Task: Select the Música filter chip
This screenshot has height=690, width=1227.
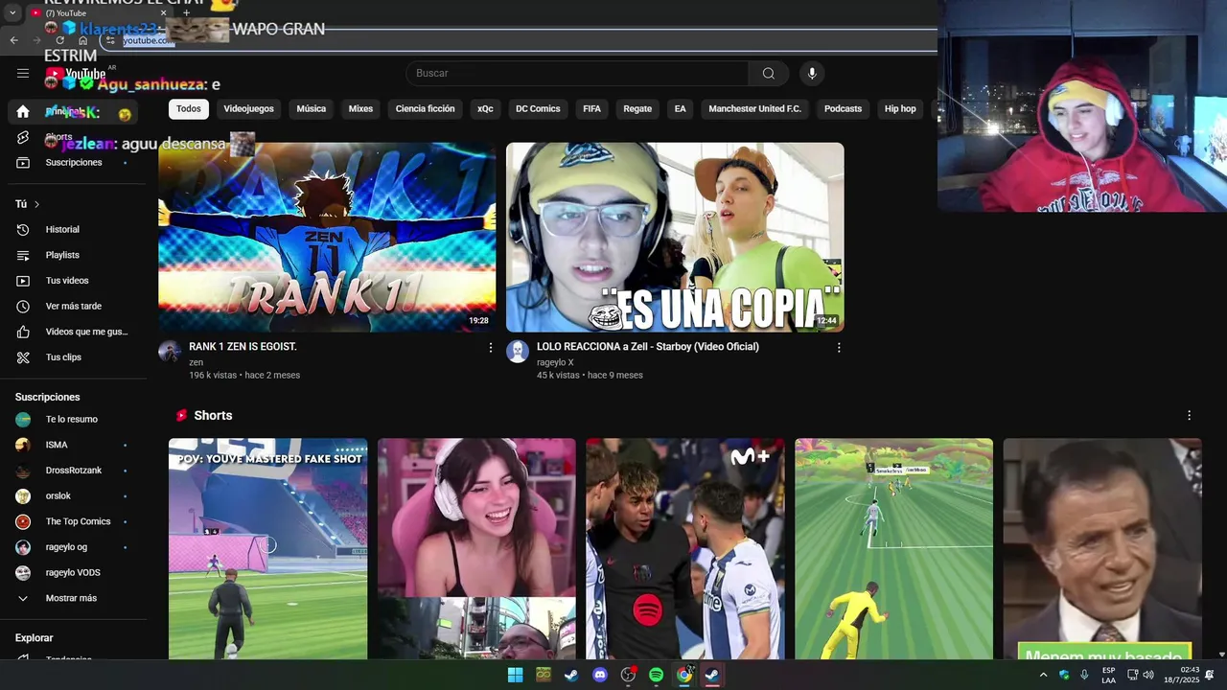Action: point(312,108)
